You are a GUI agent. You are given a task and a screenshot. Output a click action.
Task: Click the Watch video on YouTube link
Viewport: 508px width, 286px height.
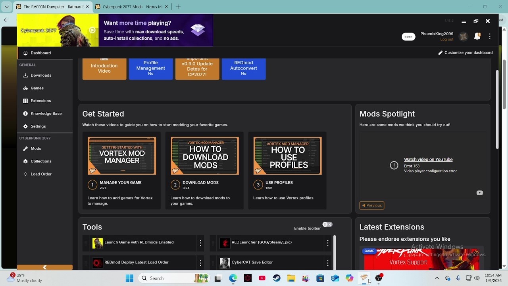coord(428,159)
